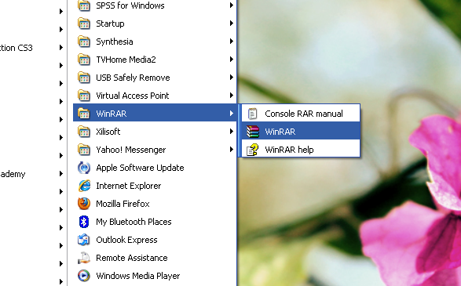Viewport: 461px width, 286px height.
Task: Expand the Virtual Access Point submenu arrow
Action: 232,96
